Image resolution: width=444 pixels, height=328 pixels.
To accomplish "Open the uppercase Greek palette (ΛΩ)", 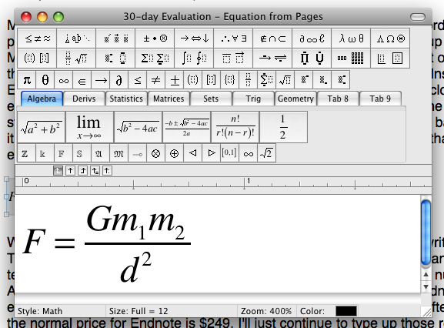I will tap(390, 38).
